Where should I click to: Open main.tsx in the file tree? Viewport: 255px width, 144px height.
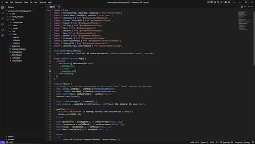(x=16, y=43)
